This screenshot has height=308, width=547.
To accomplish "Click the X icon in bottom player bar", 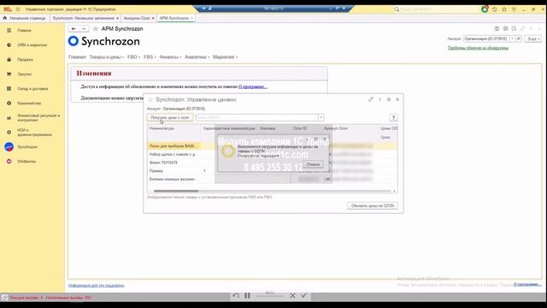I will 292,296.
